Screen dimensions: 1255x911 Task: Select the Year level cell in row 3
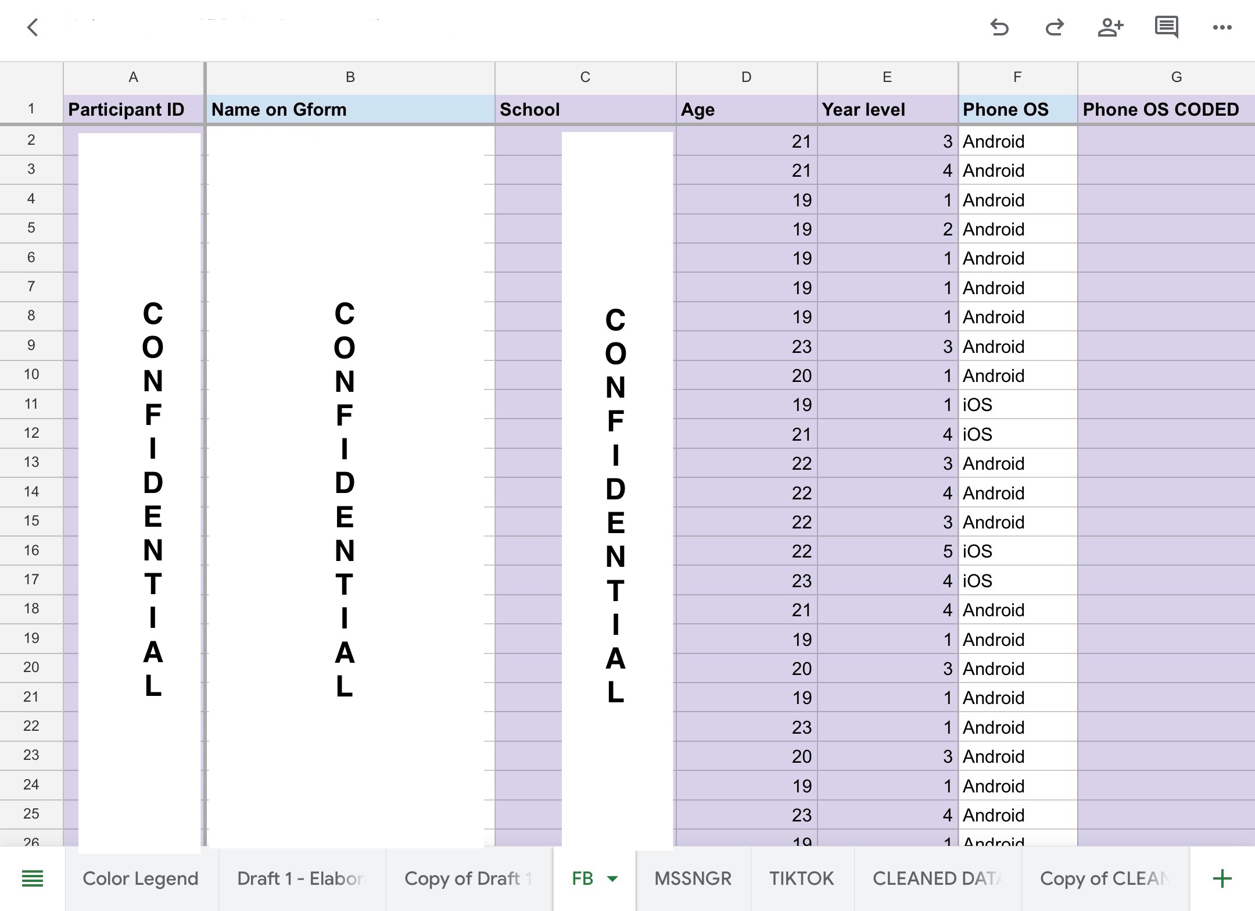[887, 170]
